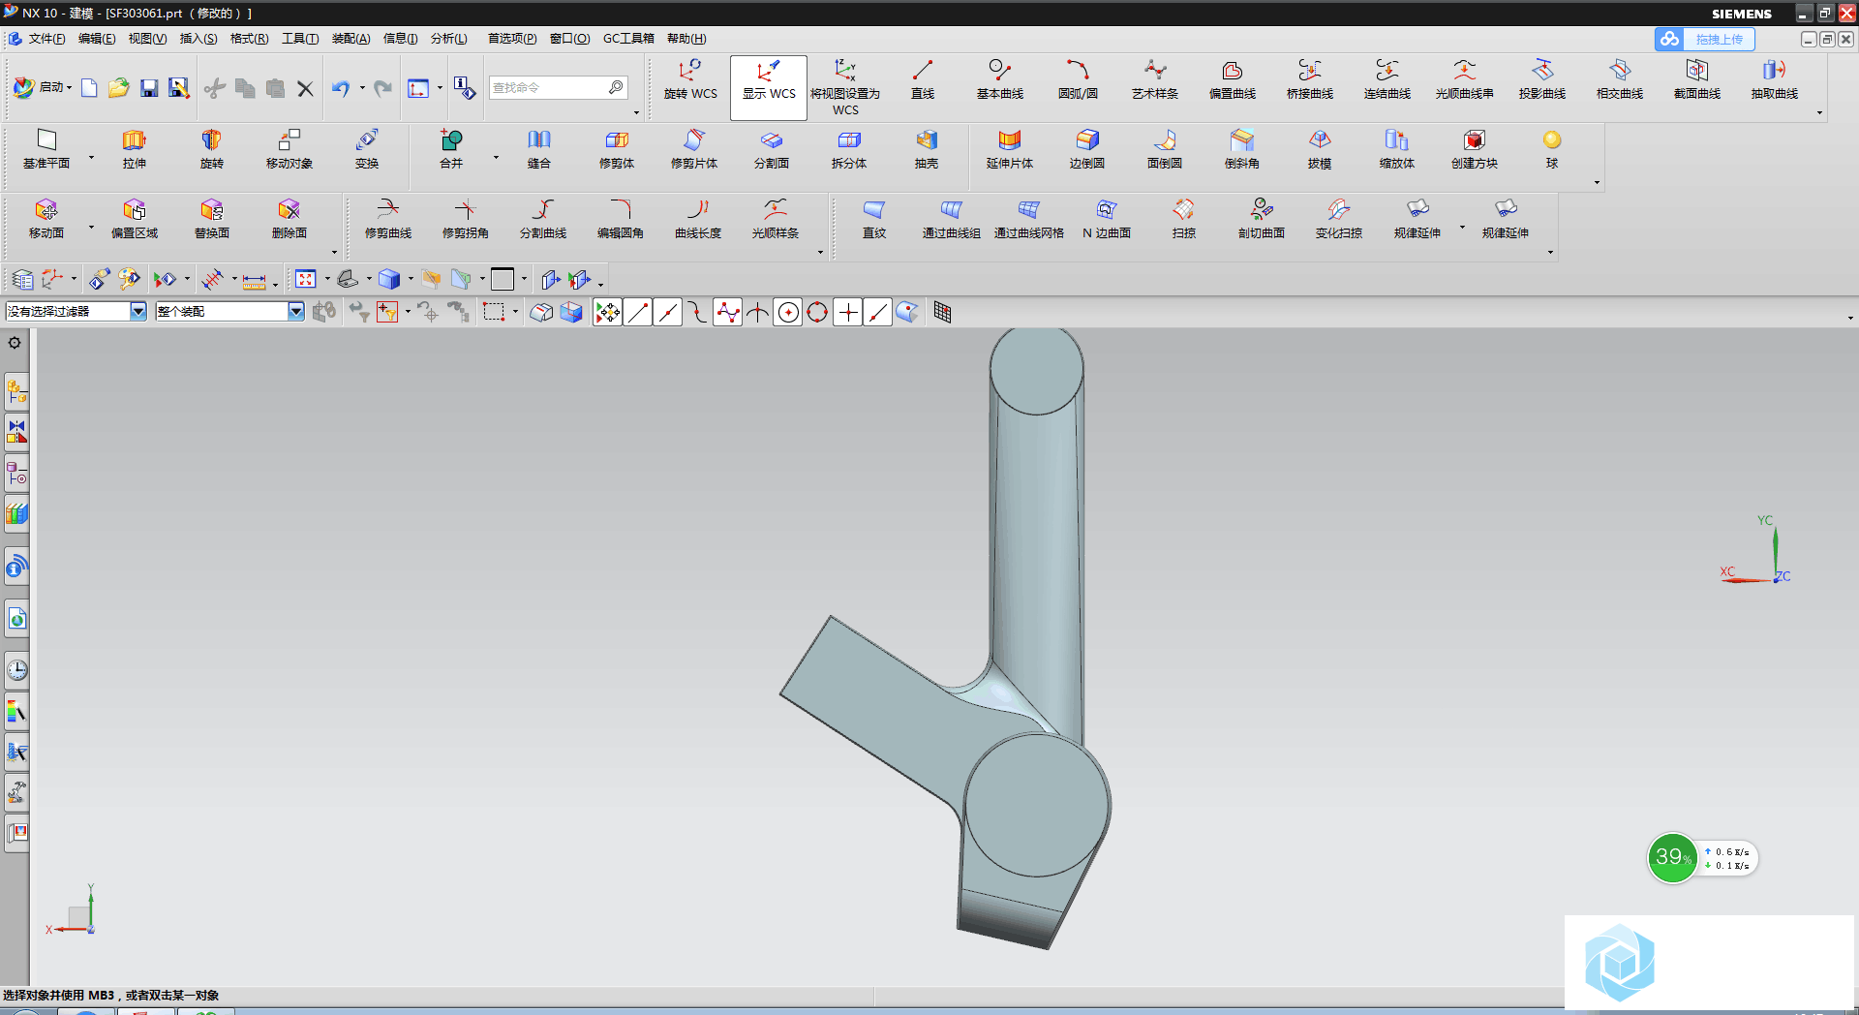Screen dimensions: 1859x1015
Task: Open the resource bar settings gear
Action: tap(15, 343)
